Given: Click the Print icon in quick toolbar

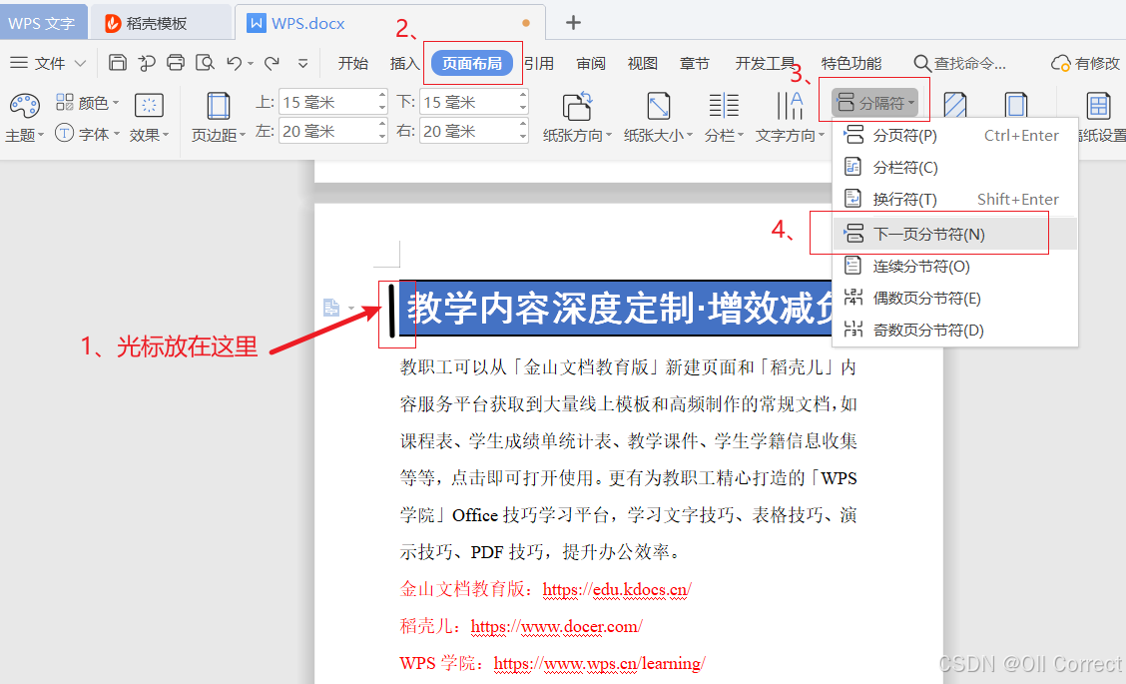Looking at the screenshot, I should coord(176,63).
